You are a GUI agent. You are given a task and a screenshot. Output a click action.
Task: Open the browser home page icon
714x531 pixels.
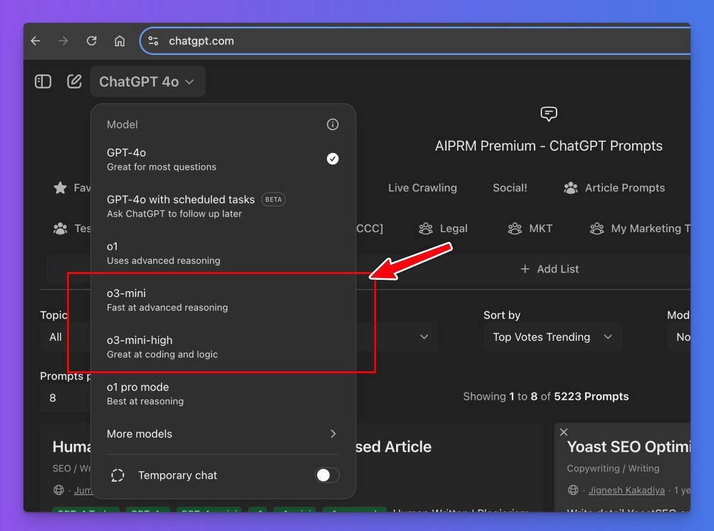119,41
